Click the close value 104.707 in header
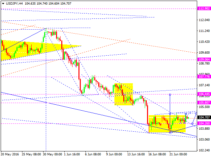This screenshot has height=158, width=211. pyautogui.click(x=66, y=4)
